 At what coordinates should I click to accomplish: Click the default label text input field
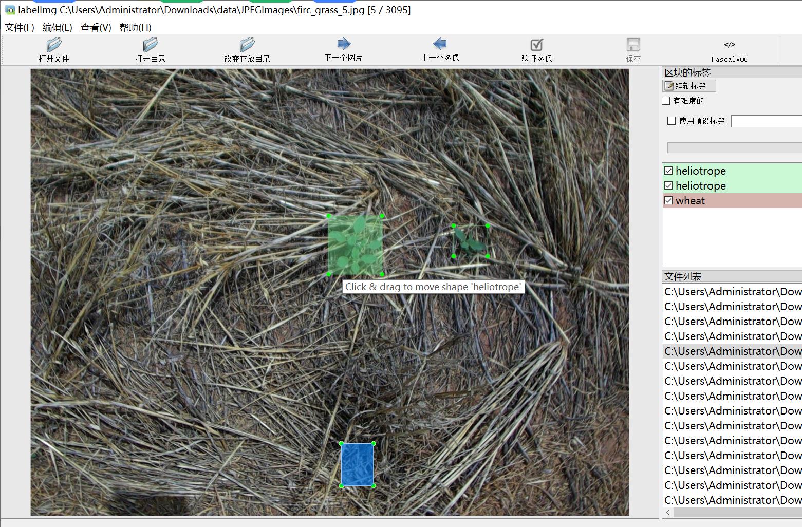pyautogui.click(x=766, y=121)
